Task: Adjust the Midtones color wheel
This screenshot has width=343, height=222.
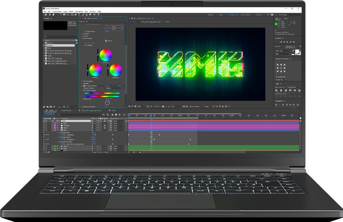Action: (x=105, y=55)
